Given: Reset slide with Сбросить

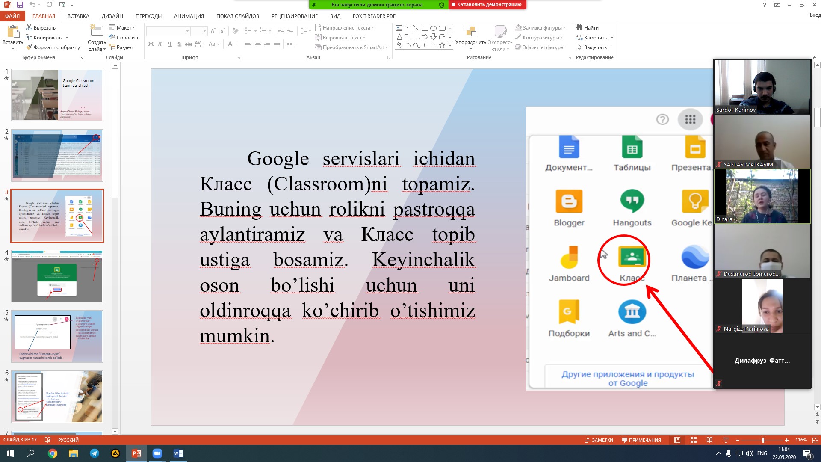Looking at the screenshot, I should tap(124, 38).
